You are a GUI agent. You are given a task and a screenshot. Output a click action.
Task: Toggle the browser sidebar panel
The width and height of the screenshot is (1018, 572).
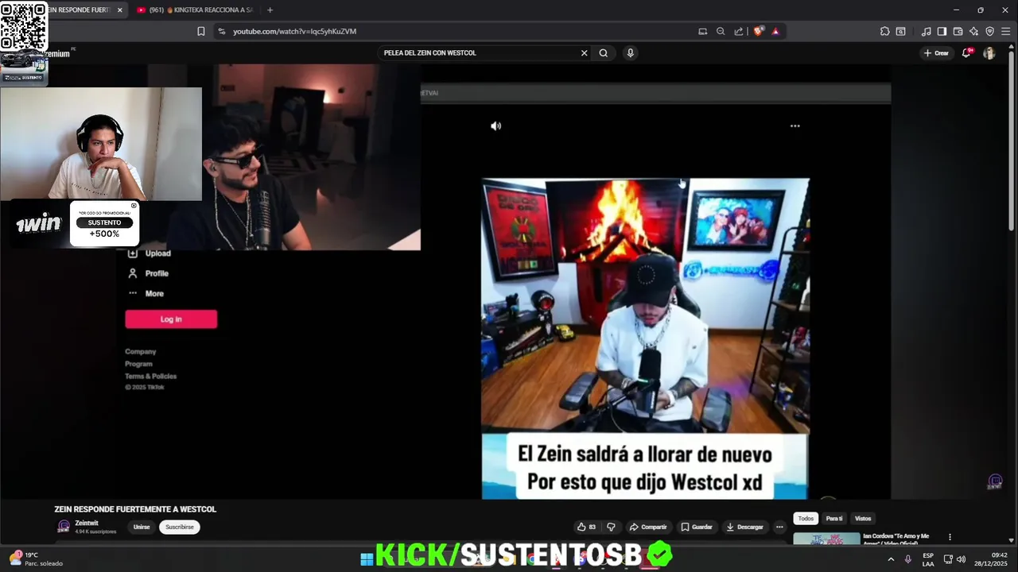(942, 31)
